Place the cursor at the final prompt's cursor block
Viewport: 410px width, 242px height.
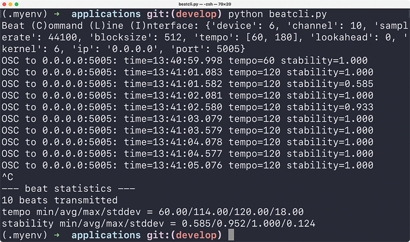pos(231,235)
